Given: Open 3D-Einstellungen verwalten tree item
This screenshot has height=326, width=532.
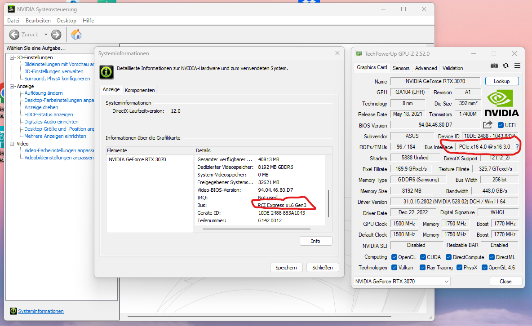Looking at the screenshot, I should pyautogui.click(x=54, y=71).
